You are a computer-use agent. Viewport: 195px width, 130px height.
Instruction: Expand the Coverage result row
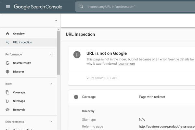click(x=132, y=97)
